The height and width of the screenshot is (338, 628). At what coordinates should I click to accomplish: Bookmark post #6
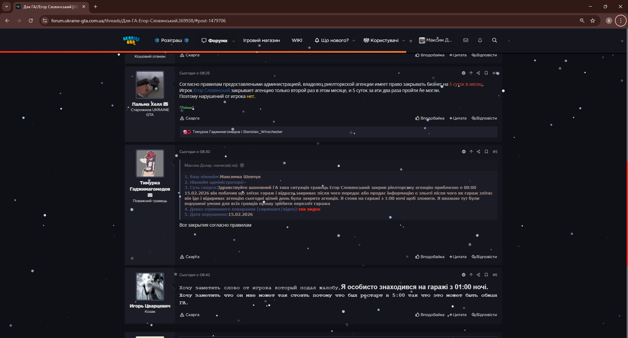(x=486, y=275)
